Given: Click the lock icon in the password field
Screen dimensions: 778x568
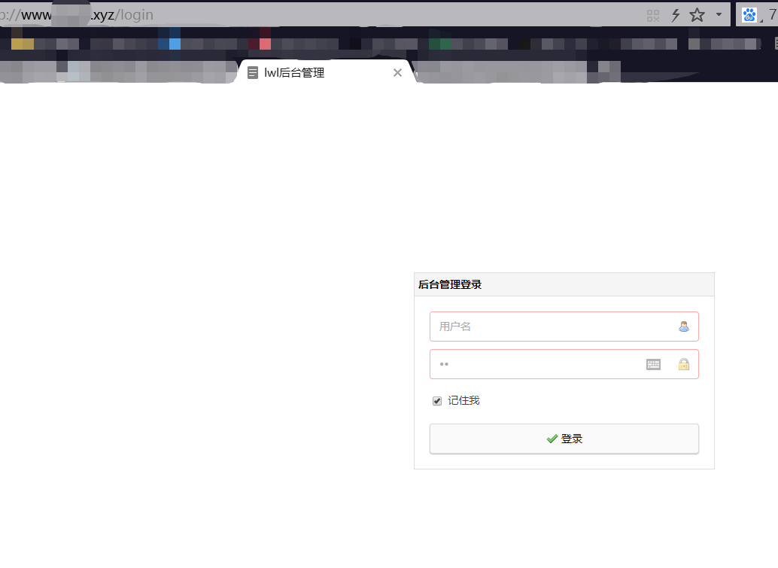Looking at the screenshot, I should [683, 364].
